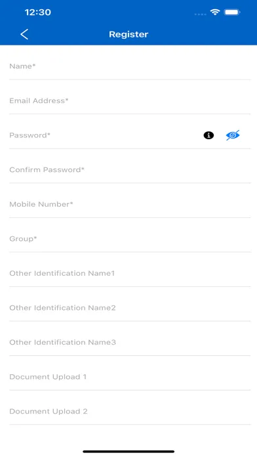Select the Mobile Number field

point(130,204)
